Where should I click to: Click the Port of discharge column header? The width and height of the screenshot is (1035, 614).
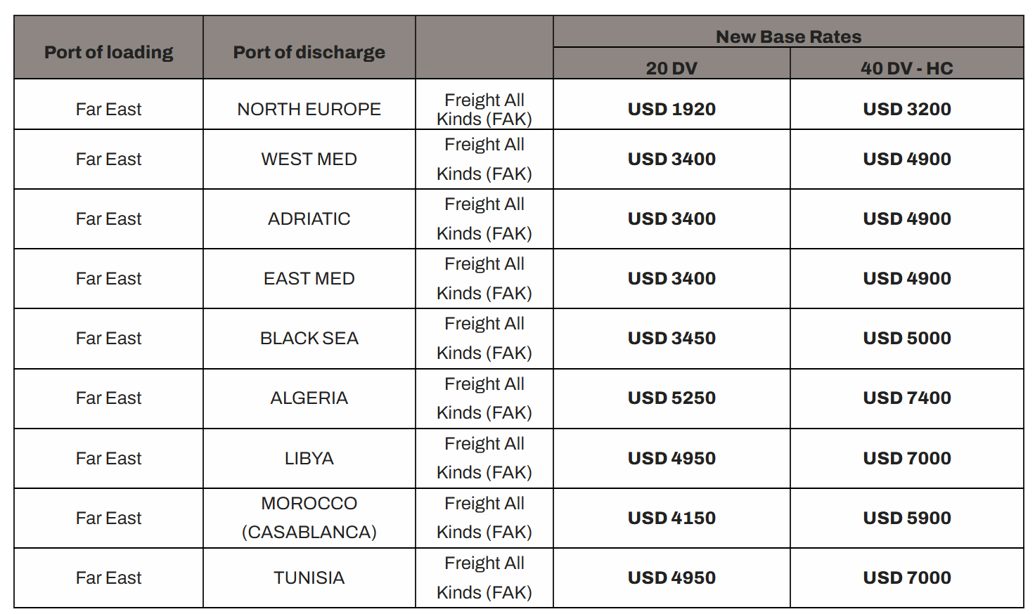(x=309, y=53)
